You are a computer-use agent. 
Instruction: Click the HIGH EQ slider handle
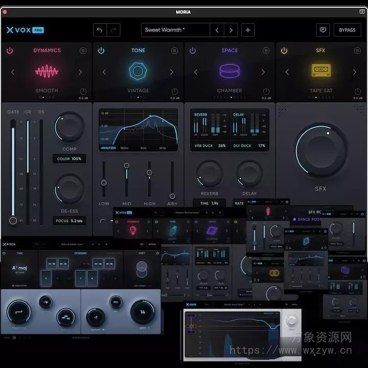click(x=149, y=173)
